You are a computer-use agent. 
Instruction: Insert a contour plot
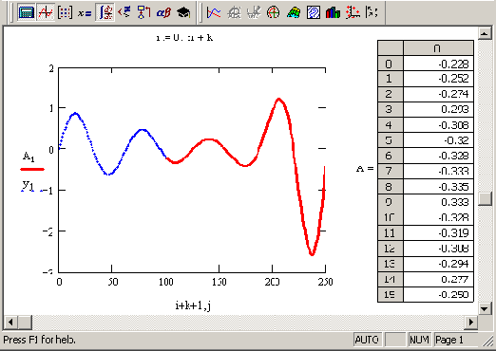point(314,12)
